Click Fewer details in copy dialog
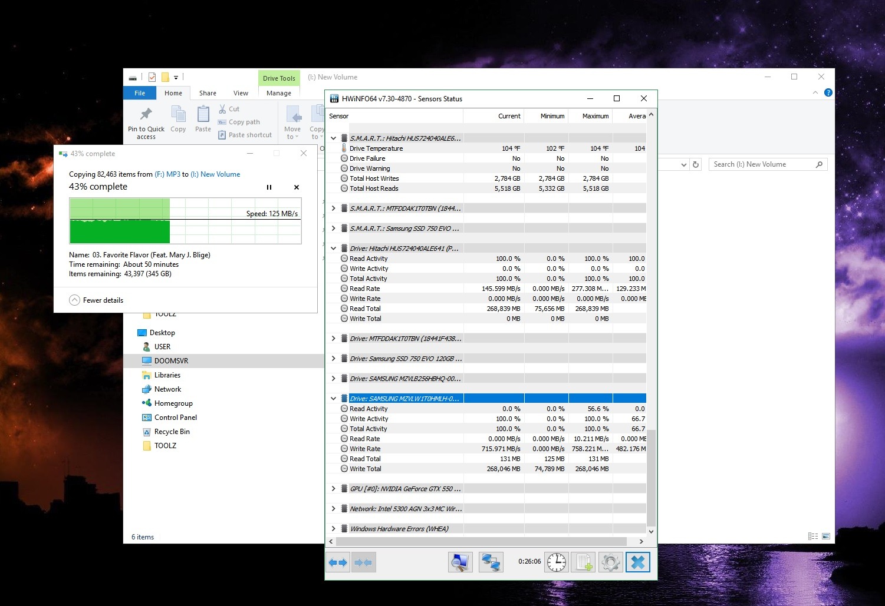 coord(97,300)
